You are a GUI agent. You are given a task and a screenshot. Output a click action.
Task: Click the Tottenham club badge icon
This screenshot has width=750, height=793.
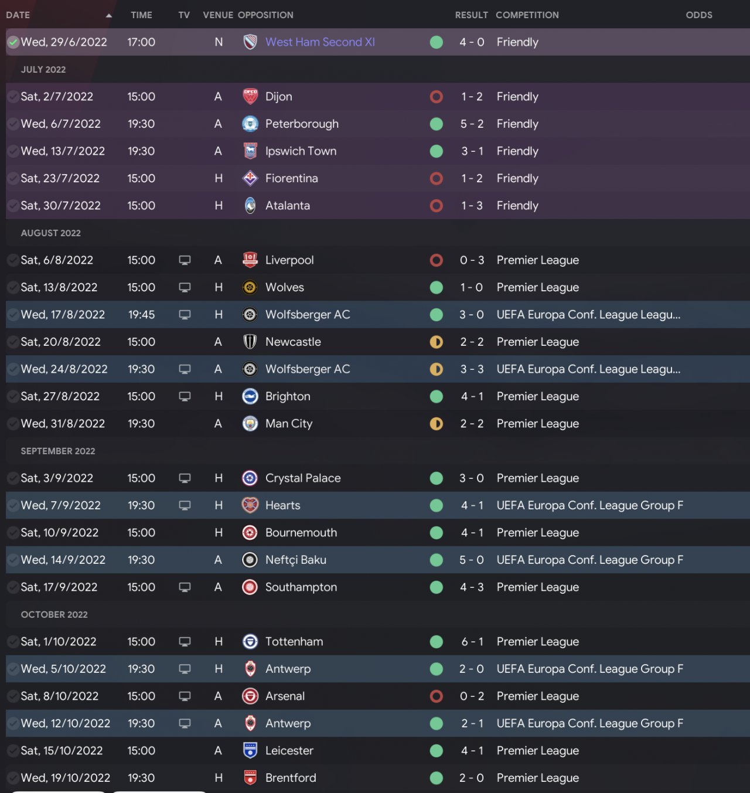coord(250,642)
